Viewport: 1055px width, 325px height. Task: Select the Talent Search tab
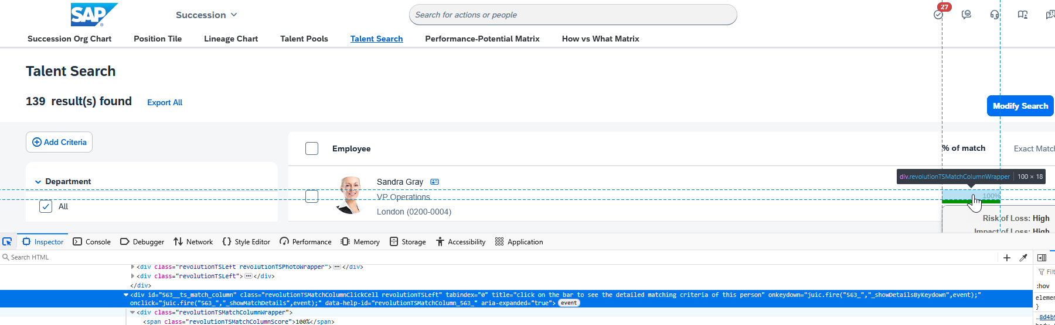pos(377,39)
